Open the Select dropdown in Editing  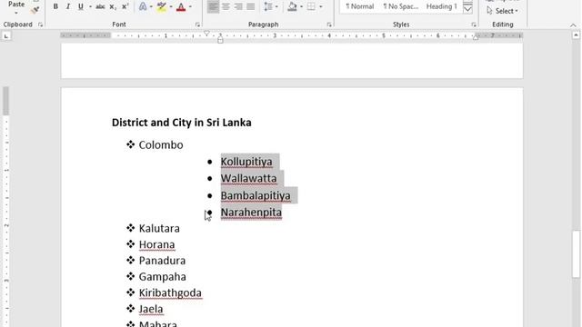click(x=502, y=11)
